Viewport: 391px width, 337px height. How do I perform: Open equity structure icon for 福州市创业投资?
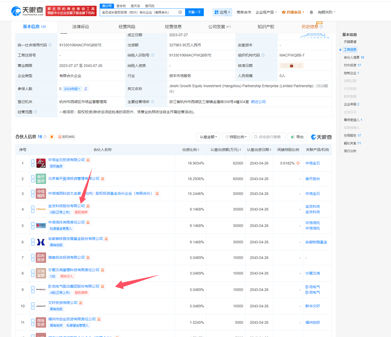coord(99,319)
